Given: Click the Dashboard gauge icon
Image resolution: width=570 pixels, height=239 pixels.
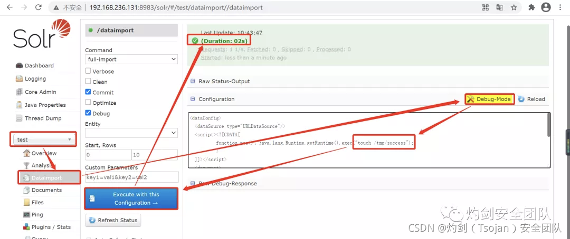Looking at the screenshot, I should tap(20, 66).
